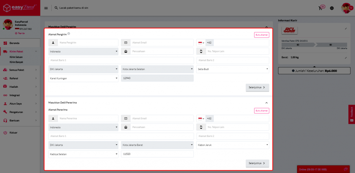
Task: Open the Karet Kuningan sub-district dropdown
Action: coord(83,78)
